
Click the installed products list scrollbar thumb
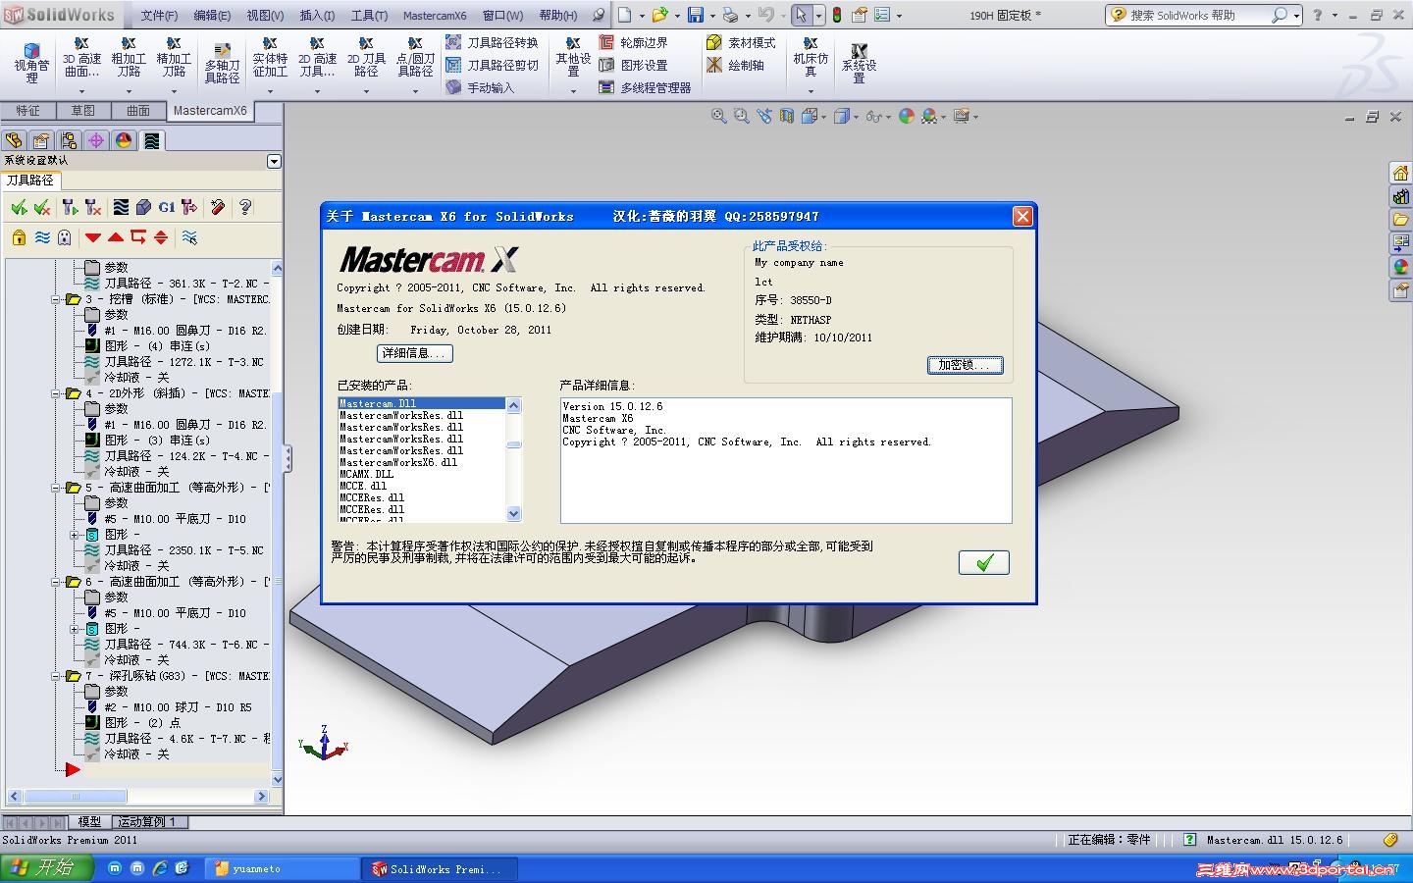pyautogui.click(x=513, y=444)
